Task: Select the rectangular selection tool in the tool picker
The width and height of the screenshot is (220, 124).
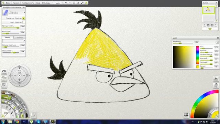Action: [x=3, y=106]
